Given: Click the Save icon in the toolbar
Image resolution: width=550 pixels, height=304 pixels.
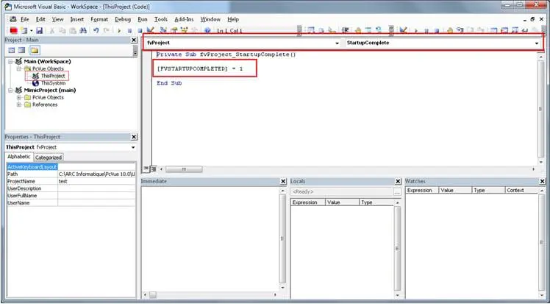Looking at the screenshot, I should (x=39, y=30).
